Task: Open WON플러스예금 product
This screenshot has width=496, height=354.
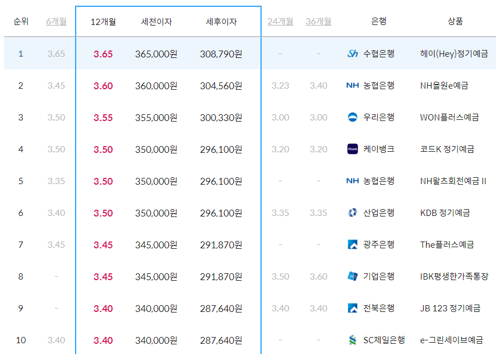Action: coord(449,118)
